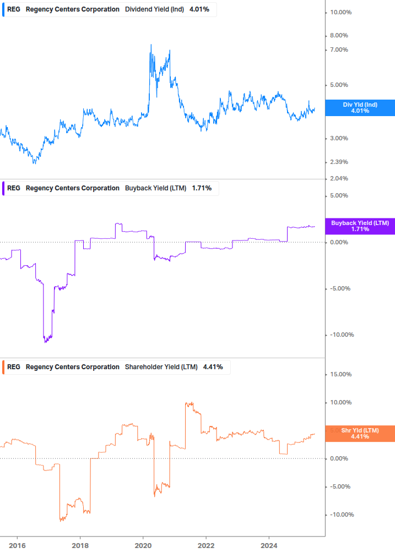Image resolution: width=395 pixels, height=553 pixels.
Task: Select the purple Buyback Yield (LTM) 1.71% tag
Action: (360, 226)
